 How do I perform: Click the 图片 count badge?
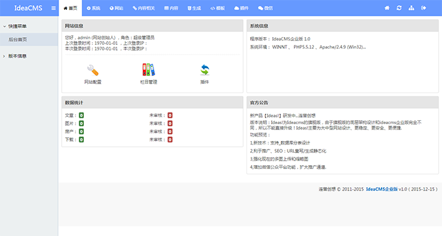[81, 124]
